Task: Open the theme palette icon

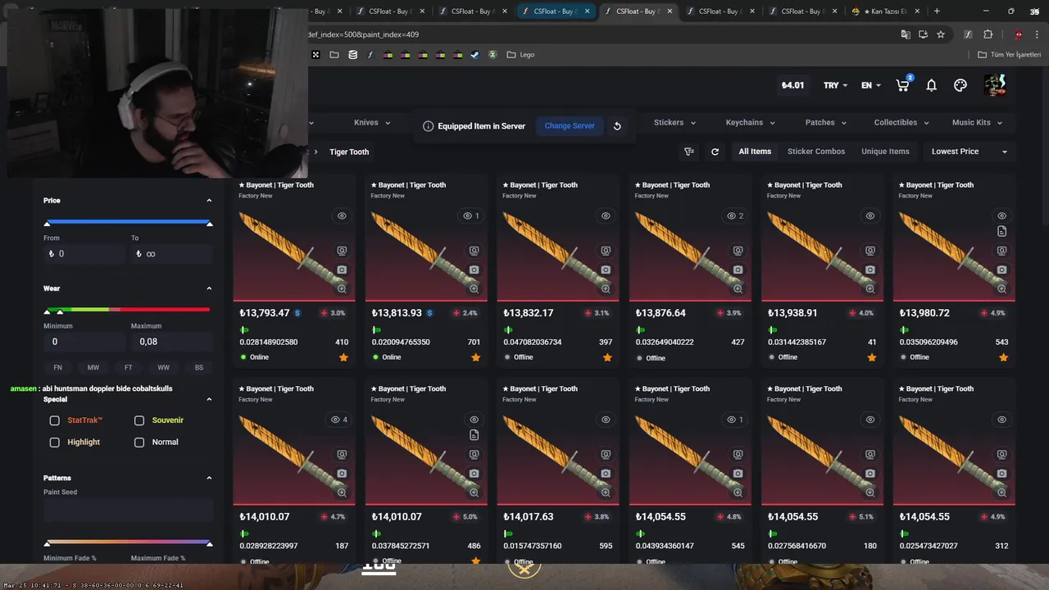Action: pyautogui.click(x=960, y=85)
